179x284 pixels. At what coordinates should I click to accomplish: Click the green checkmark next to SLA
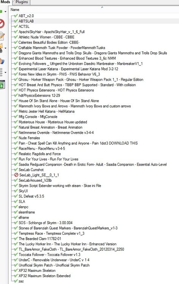click(x=16, y=201)
